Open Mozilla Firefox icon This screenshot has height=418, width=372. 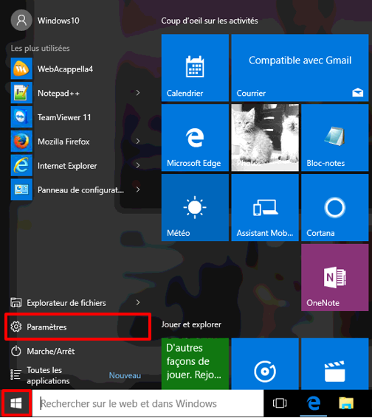tap(21, 142)
